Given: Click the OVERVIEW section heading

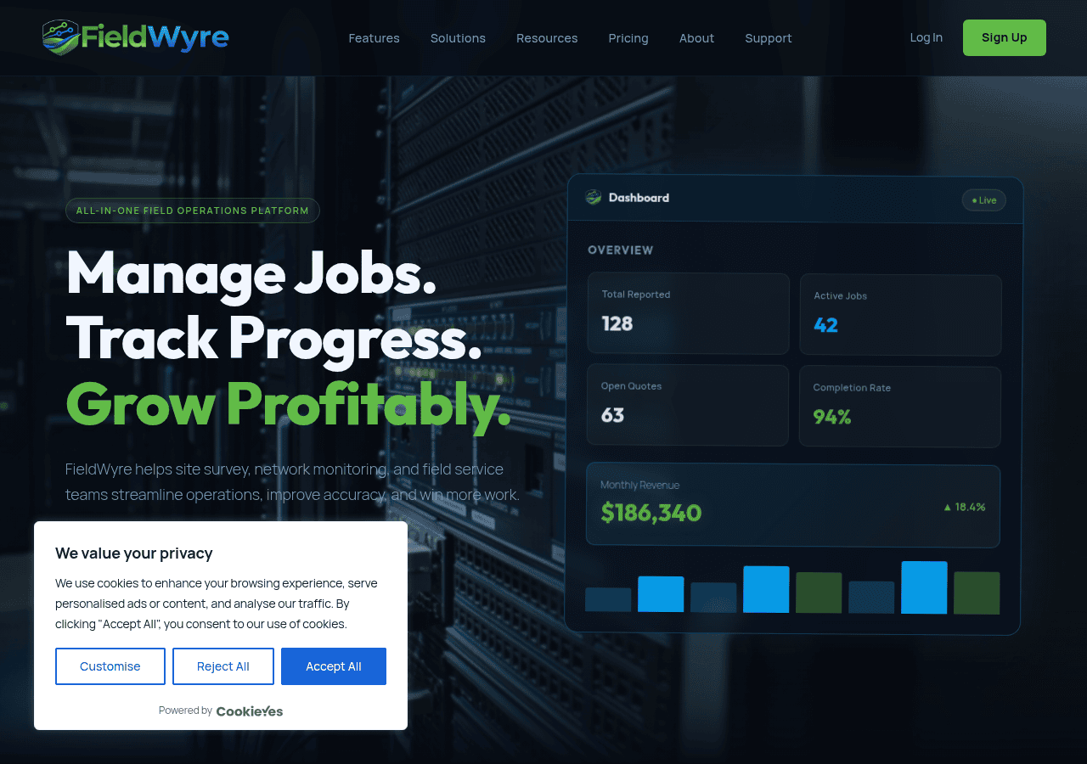Looking at the screenshot, I should pyautogui.click(x=621, y=250).
